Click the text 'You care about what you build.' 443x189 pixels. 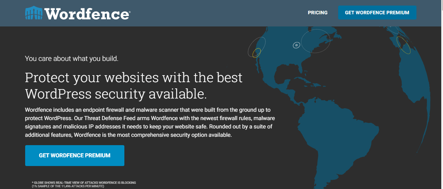point(72,58)
